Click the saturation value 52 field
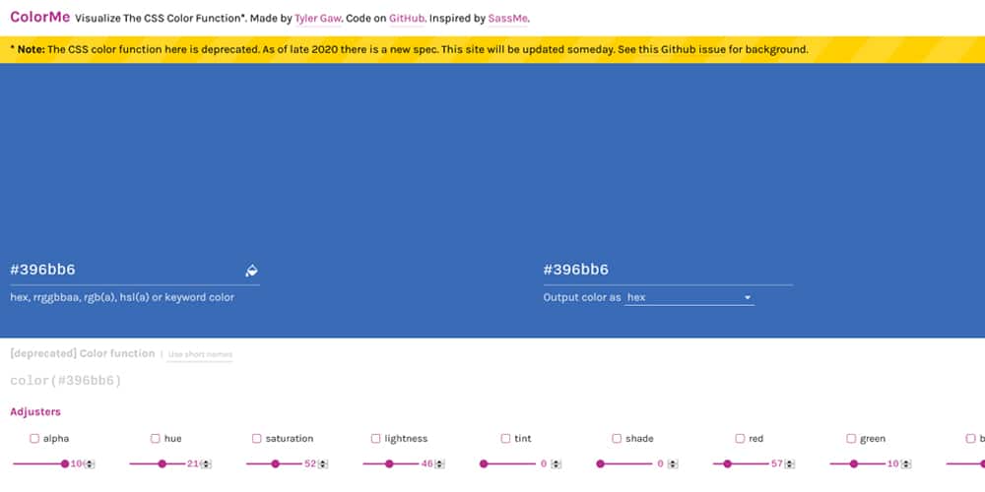The width and height of the screenshot is (985, 492). pos(310,464)
